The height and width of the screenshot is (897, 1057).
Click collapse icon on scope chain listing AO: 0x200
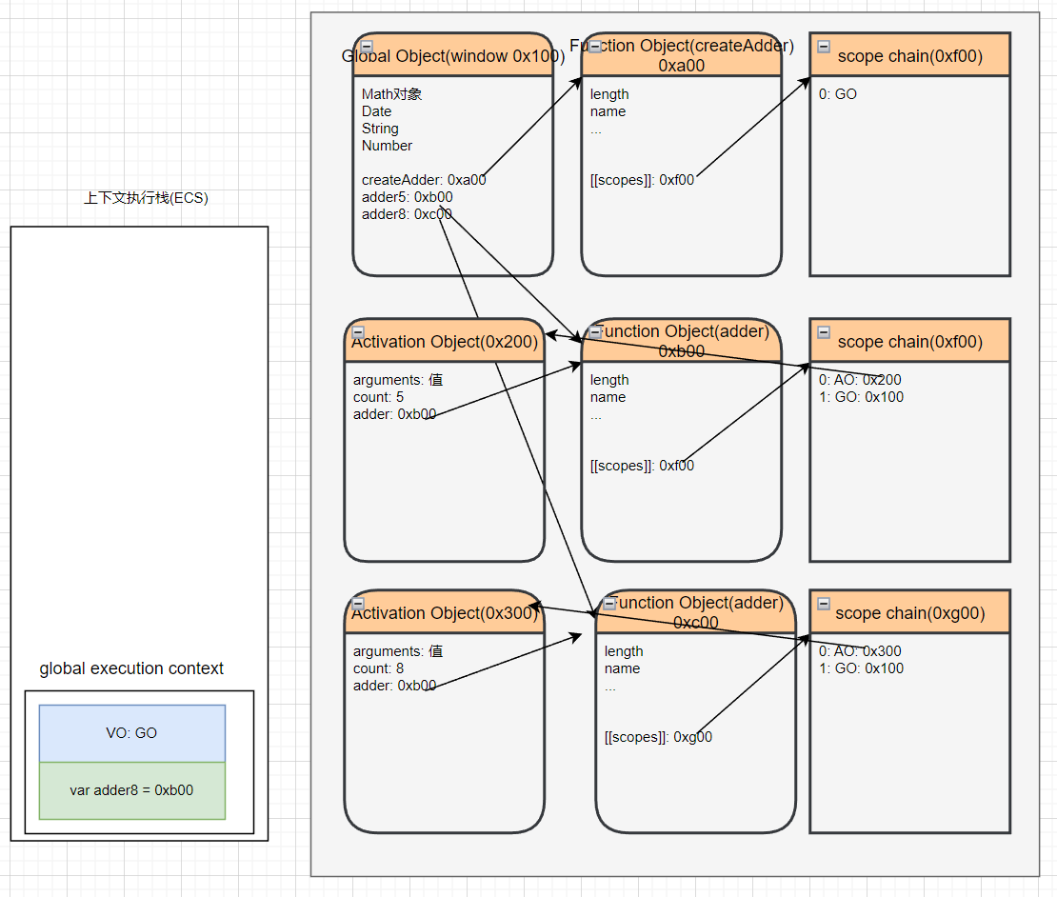click(x=824, y=332)
